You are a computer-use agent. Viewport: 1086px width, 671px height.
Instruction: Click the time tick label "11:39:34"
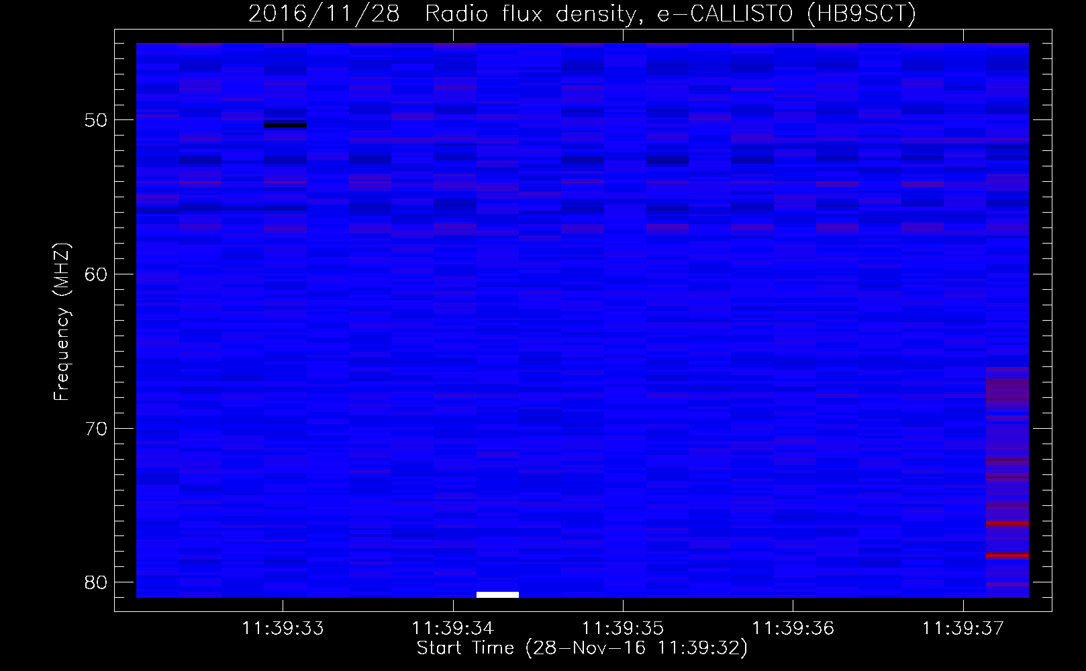453,629
